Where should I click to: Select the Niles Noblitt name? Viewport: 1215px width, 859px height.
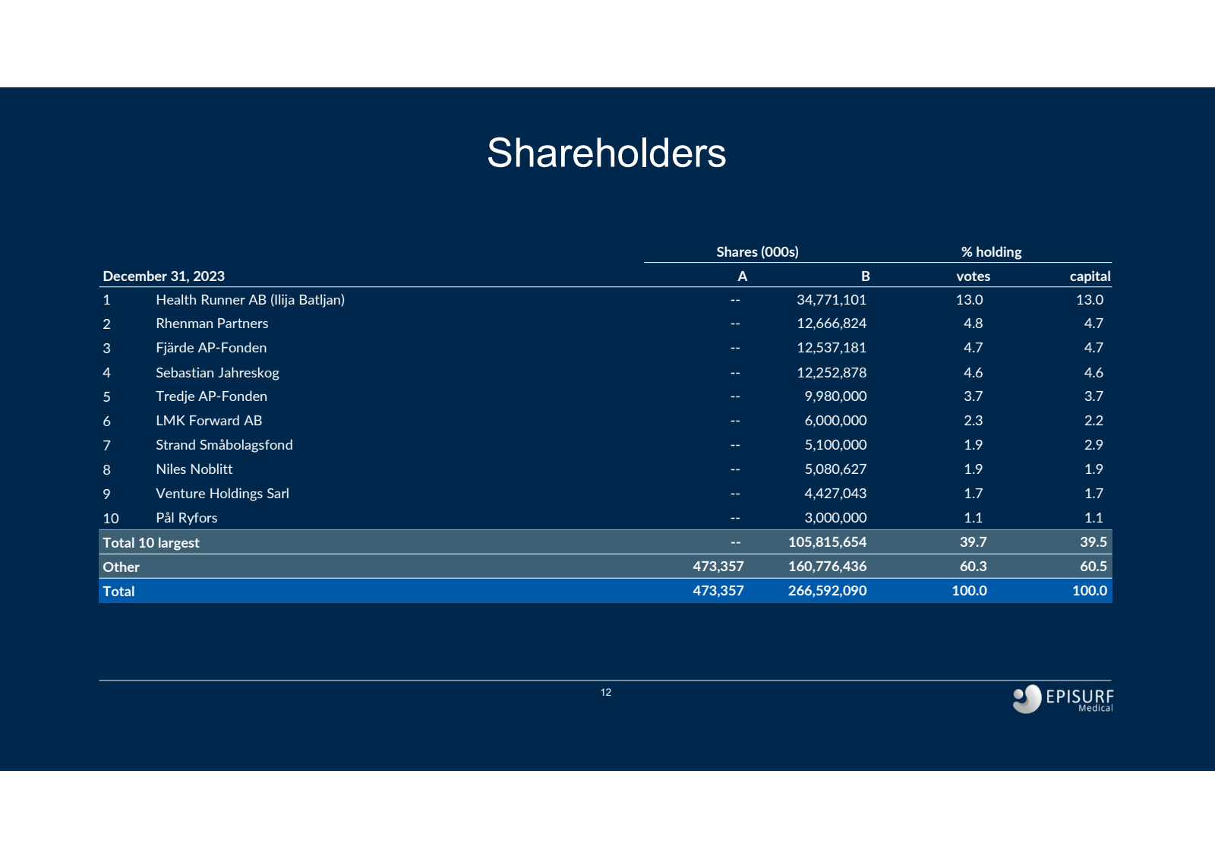coord(194,469)
